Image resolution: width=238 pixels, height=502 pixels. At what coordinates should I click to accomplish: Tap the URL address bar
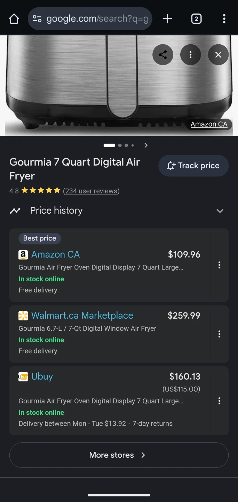click(97, 19)
